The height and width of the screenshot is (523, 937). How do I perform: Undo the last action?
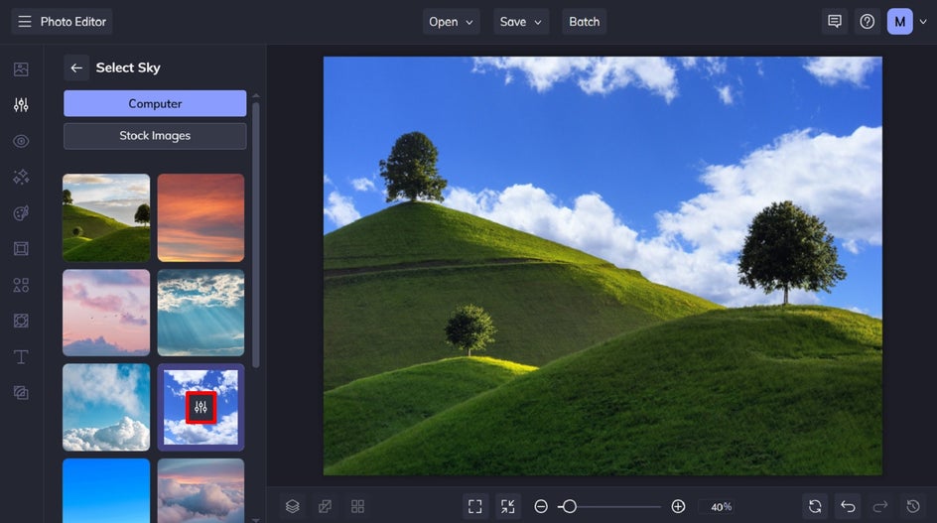[848, 507]
